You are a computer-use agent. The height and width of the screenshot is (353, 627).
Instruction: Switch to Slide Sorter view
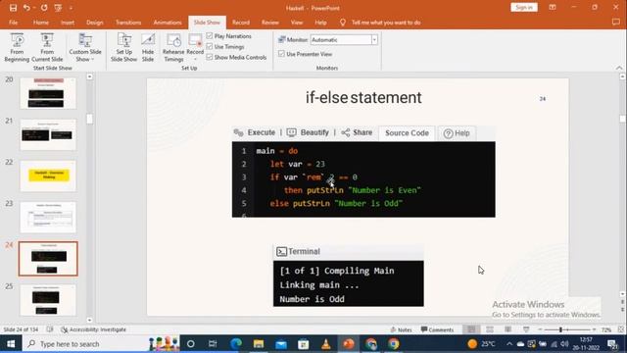pyautogui.click(x=490, y=329)
